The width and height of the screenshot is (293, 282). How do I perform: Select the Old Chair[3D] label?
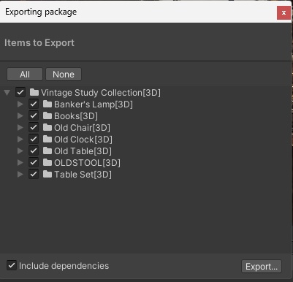tap(82, 128)
